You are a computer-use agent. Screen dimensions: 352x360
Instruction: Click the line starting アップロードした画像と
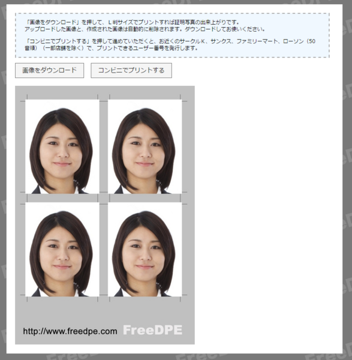[x=145, y=29]
